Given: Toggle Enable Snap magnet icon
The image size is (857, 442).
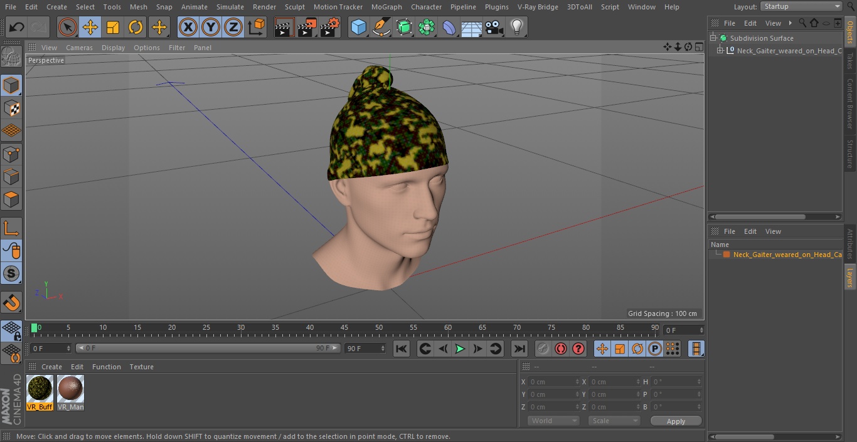Looking at the screenshot, I should point(11,303).
